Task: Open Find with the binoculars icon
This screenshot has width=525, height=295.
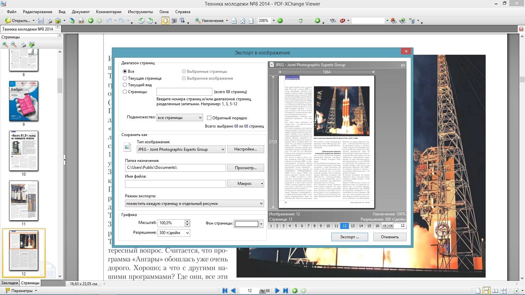Action: [x=333, y=21]
